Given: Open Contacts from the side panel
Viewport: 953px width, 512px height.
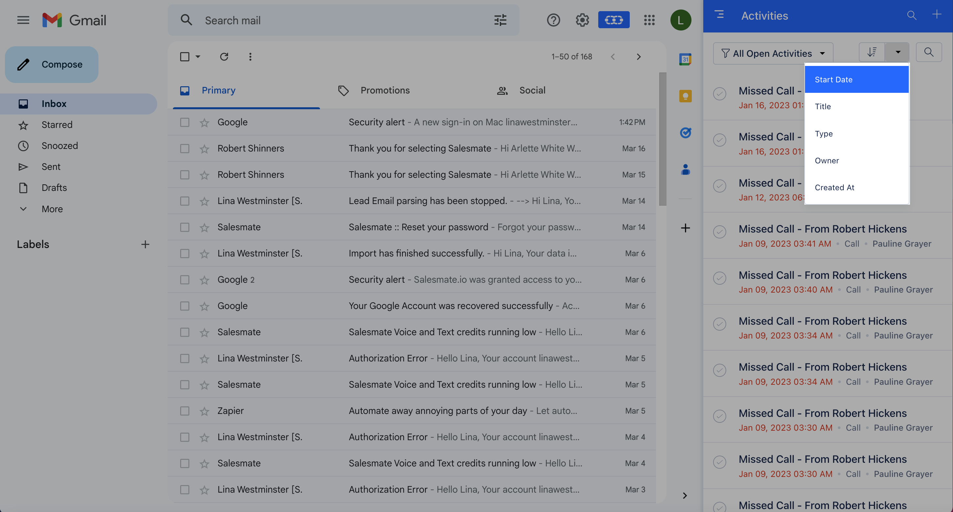Looking at the screenshot, I should pos(685,169).
